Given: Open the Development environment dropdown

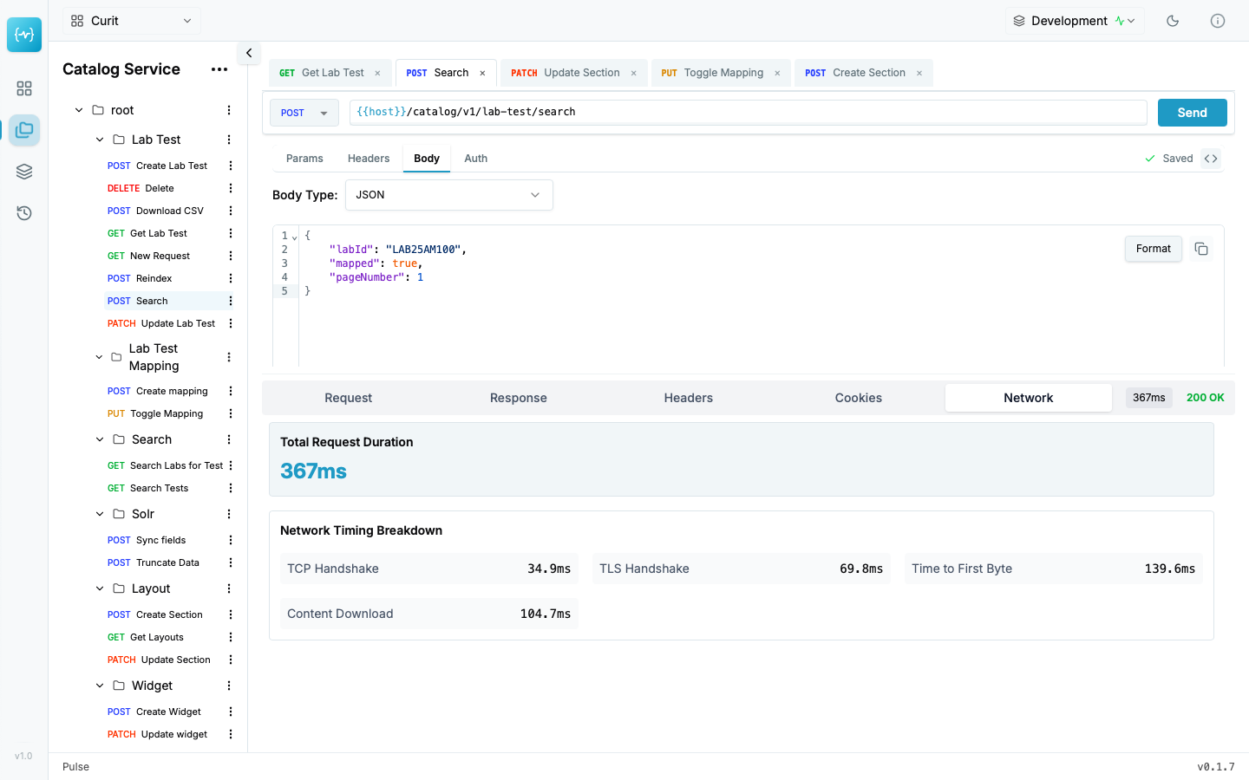Looking at the screenshot, I should tap(1075, 21).
